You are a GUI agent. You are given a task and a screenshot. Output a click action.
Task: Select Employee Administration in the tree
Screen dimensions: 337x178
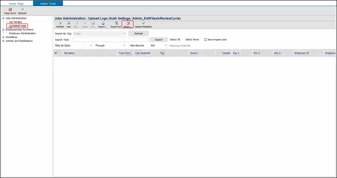[x=22, y=33]
